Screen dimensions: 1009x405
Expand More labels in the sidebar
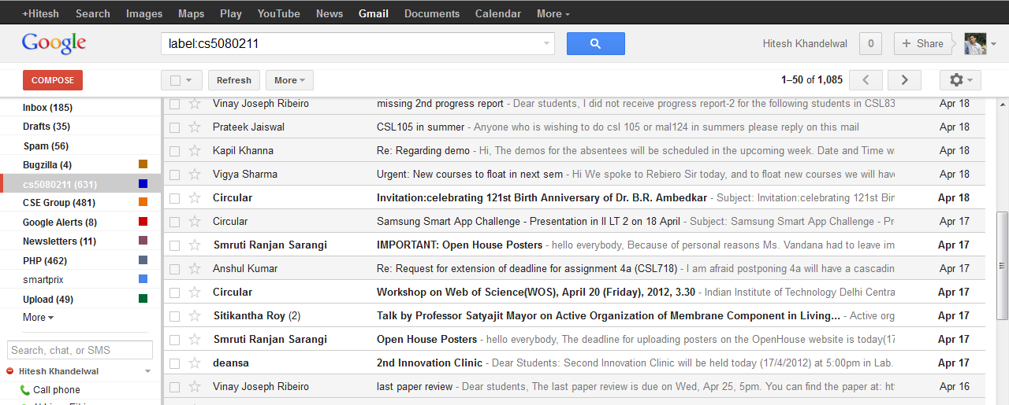pos(38,318)
